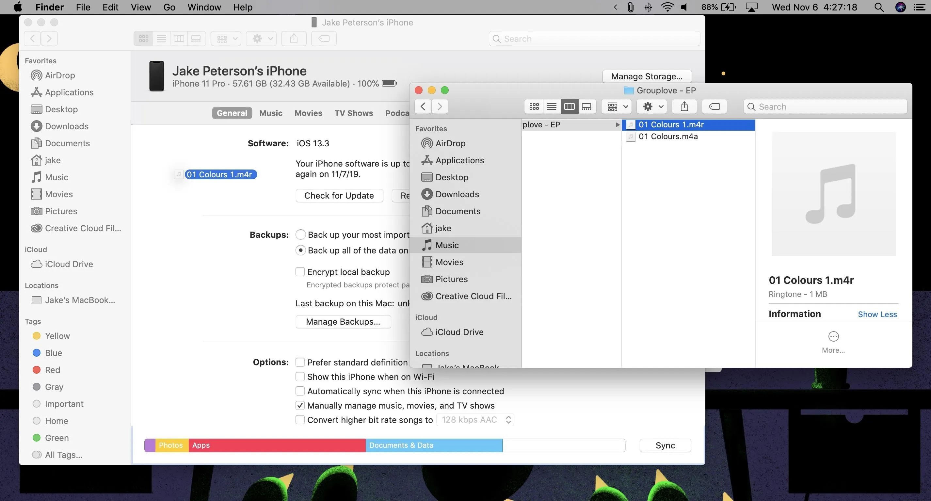Click the music note preview thumbnail

[x=833, y=194]
